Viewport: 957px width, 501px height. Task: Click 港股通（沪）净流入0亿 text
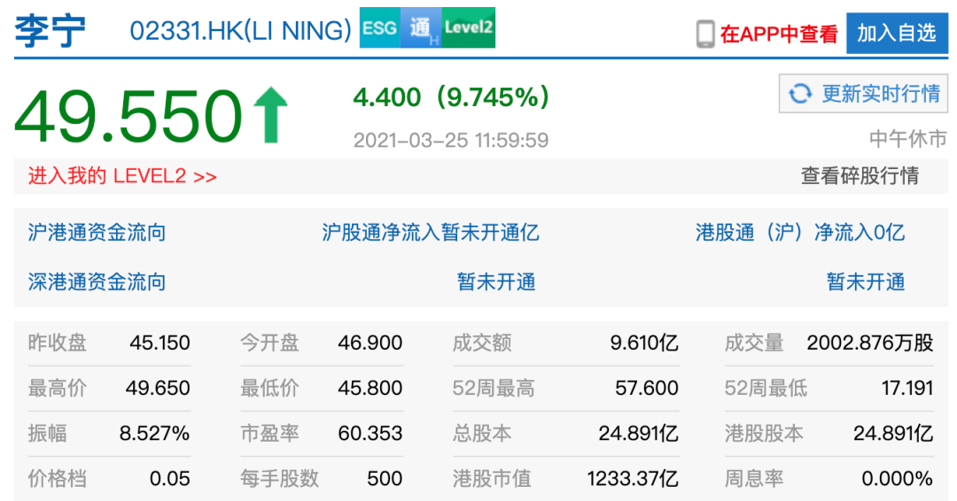(x=800, y=233)
